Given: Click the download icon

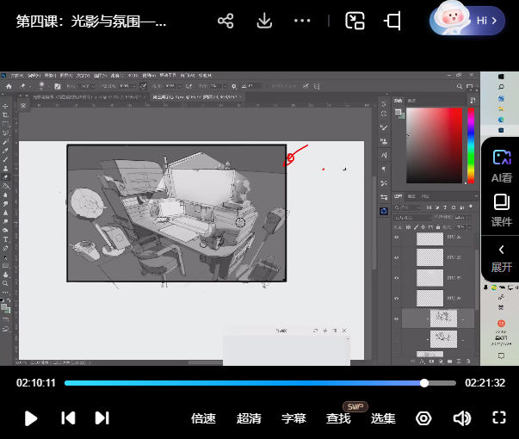Looking at the screenshot, I should coord(265,21).
